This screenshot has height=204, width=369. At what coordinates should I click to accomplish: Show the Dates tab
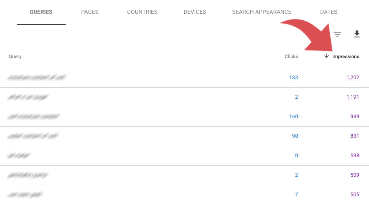[x=329, y=12]
